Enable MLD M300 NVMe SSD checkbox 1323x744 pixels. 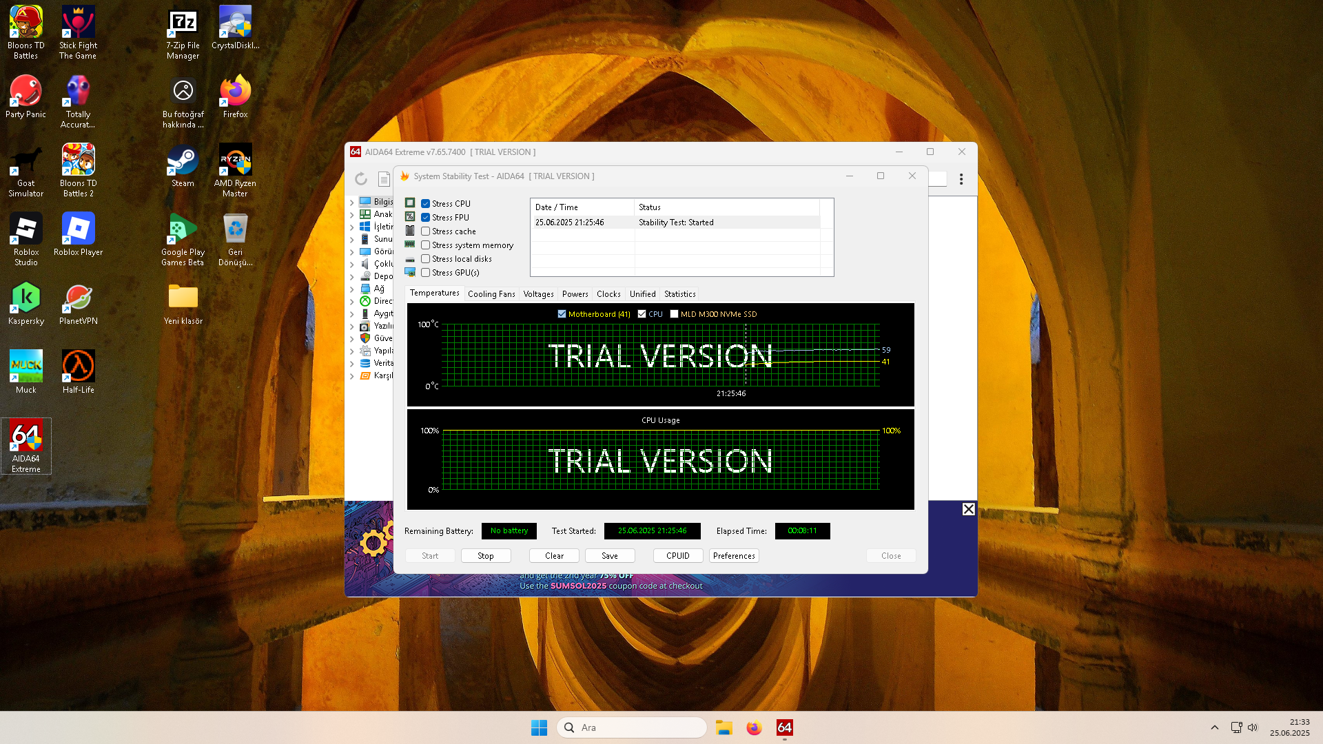[x=675, y=314]
